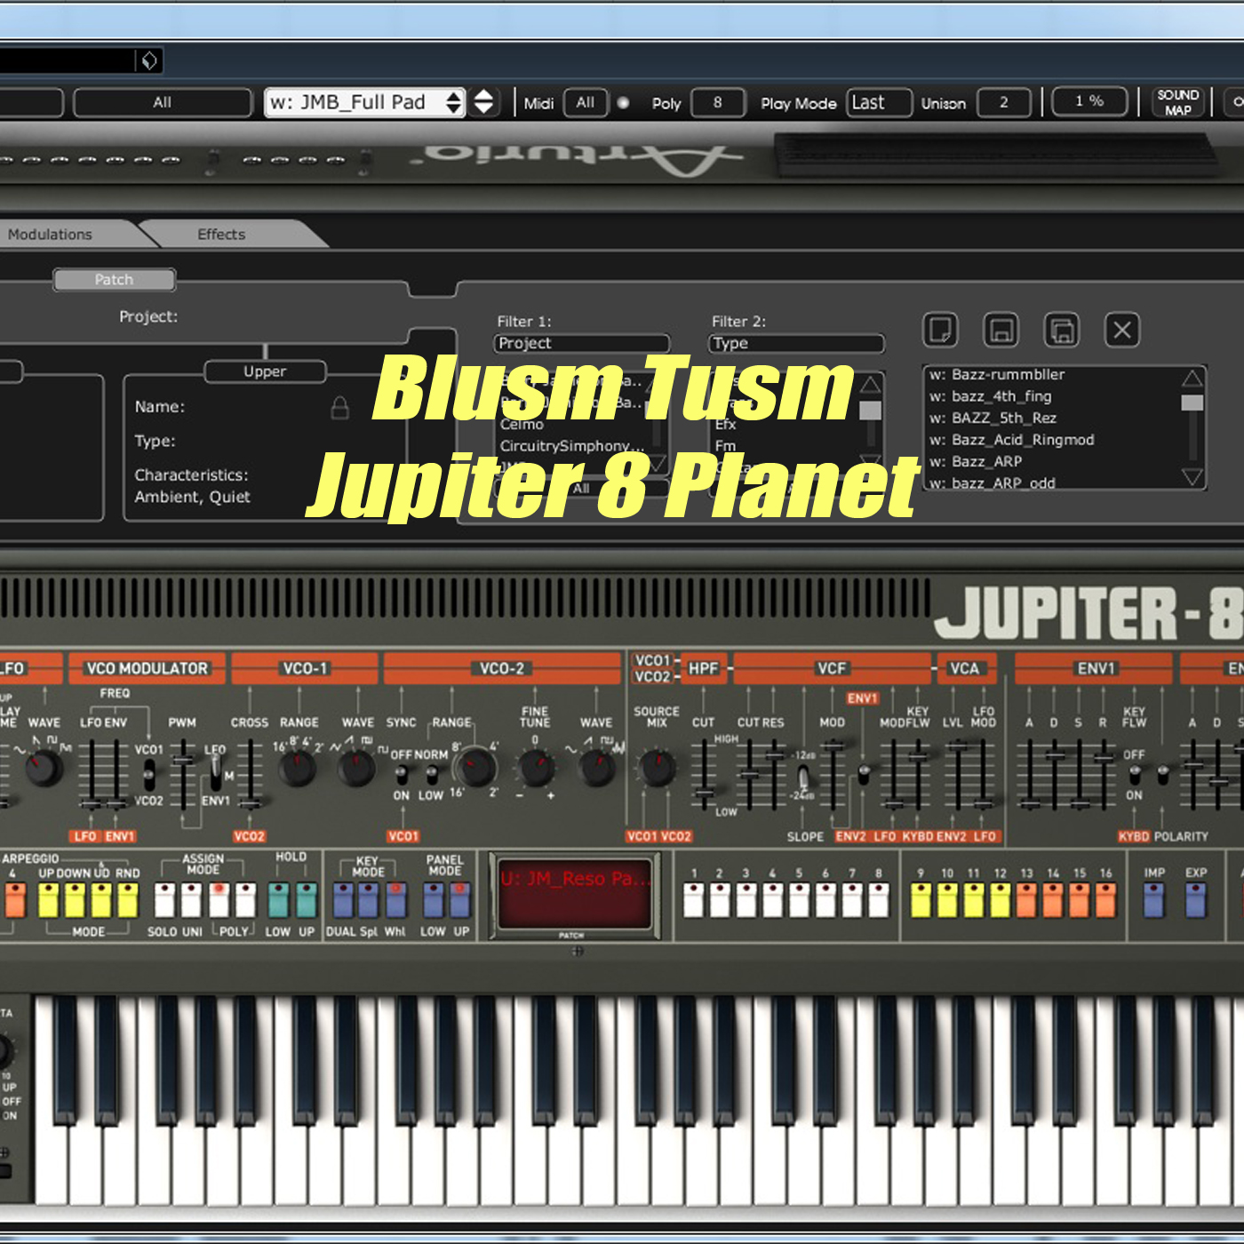Select preset w: Bazz_Acid_Ringmod
Screen dimensions: 1244x1244
point(1011,440)
